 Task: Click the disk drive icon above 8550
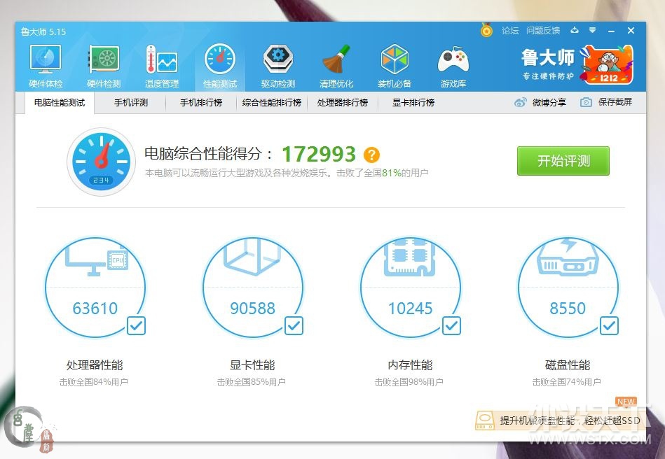(x=568, y=257)
